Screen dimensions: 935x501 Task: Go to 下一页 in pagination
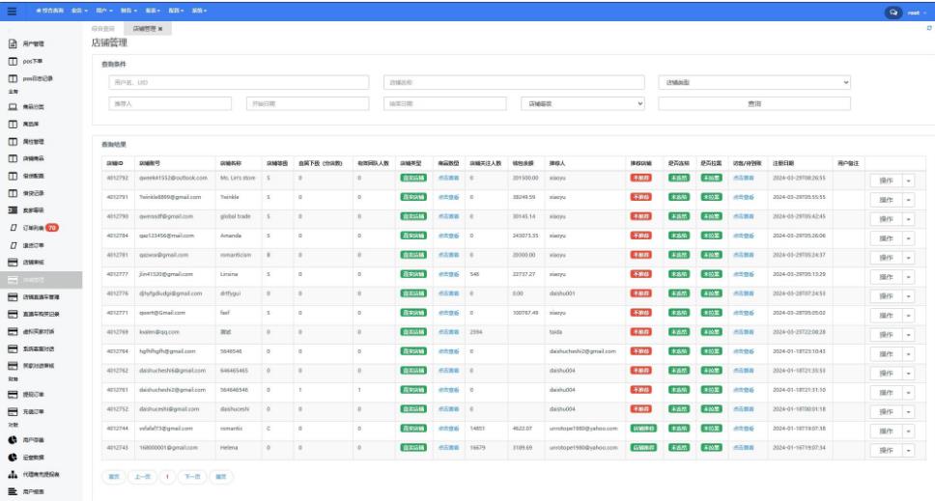190,476
